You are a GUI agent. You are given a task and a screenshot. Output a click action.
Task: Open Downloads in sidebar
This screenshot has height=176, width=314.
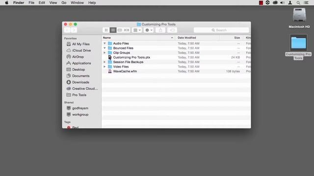[x=80, y=82]
